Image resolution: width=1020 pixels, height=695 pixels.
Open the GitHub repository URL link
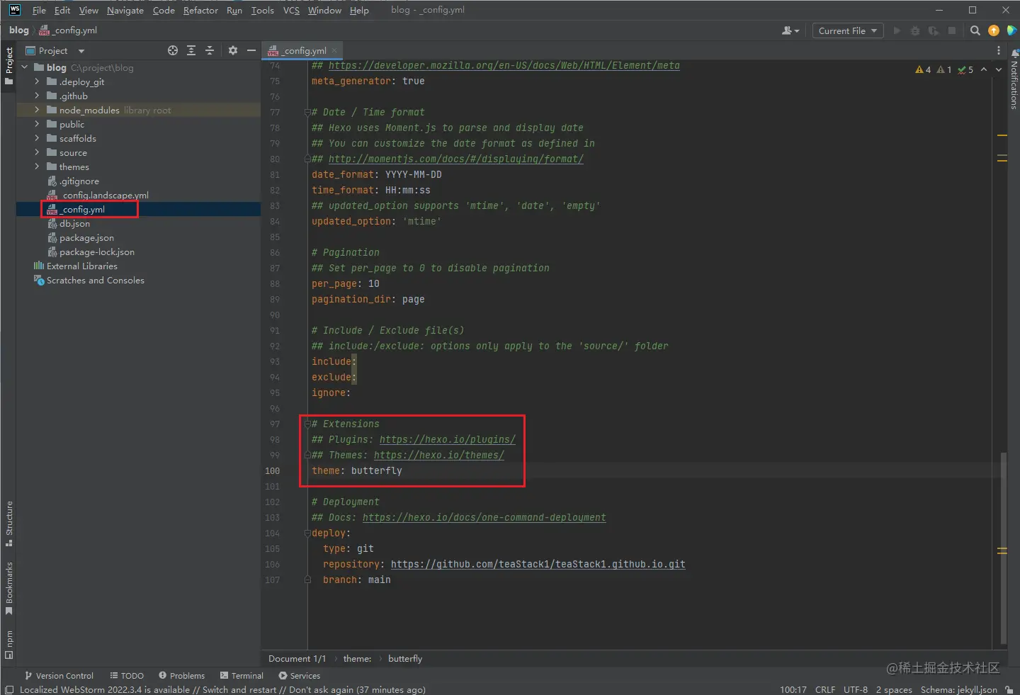(538, 564)
